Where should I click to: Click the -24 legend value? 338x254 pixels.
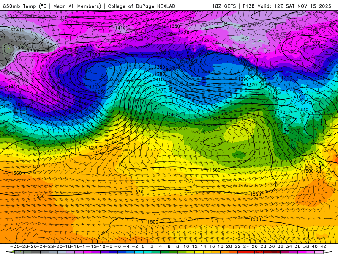[x=41, y=246]
